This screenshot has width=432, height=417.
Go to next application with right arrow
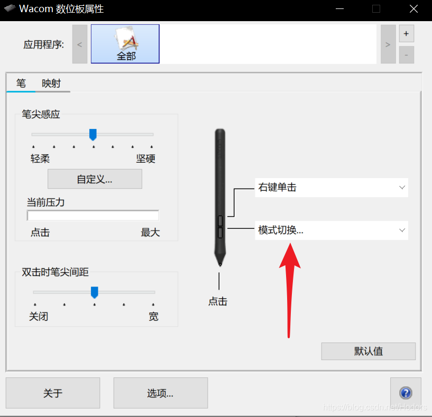click(x=388, y=44)
